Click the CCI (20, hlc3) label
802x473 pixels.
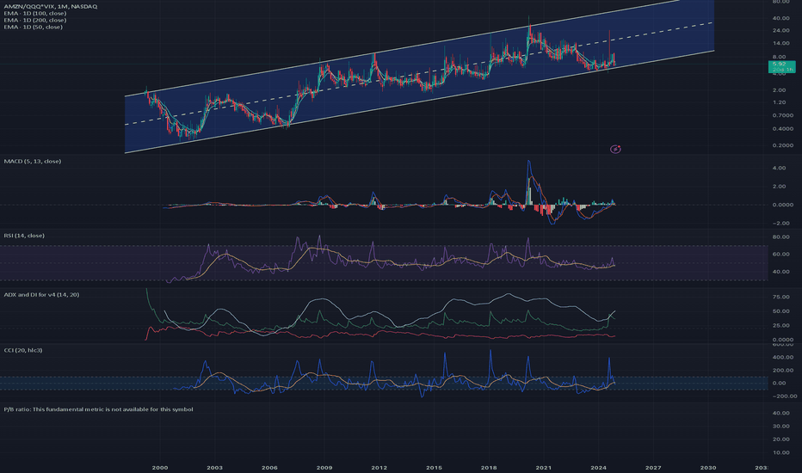coord(23,350)
